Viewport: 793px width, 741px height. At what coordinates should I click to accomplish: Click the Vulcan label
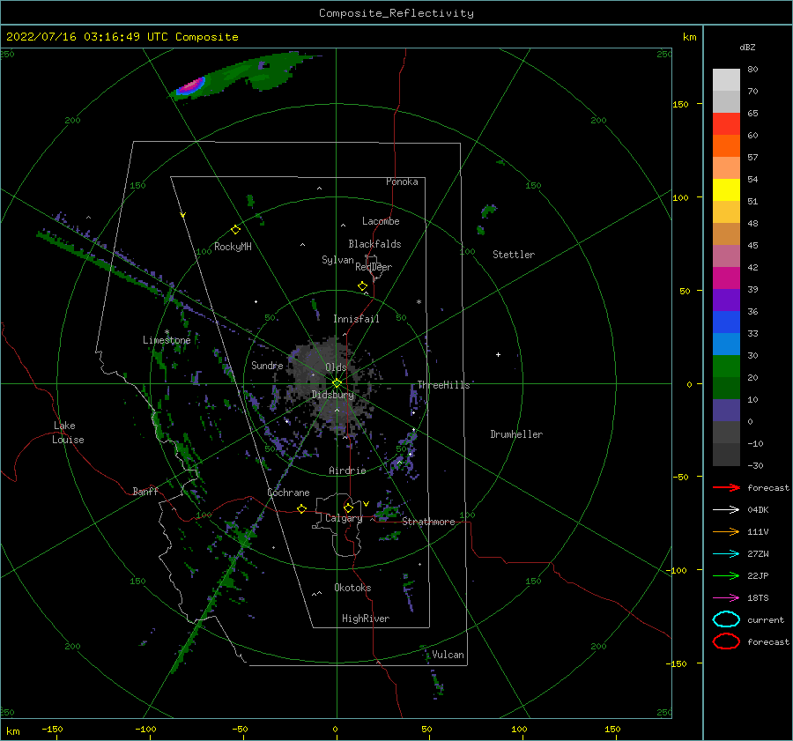pos(448,655)
